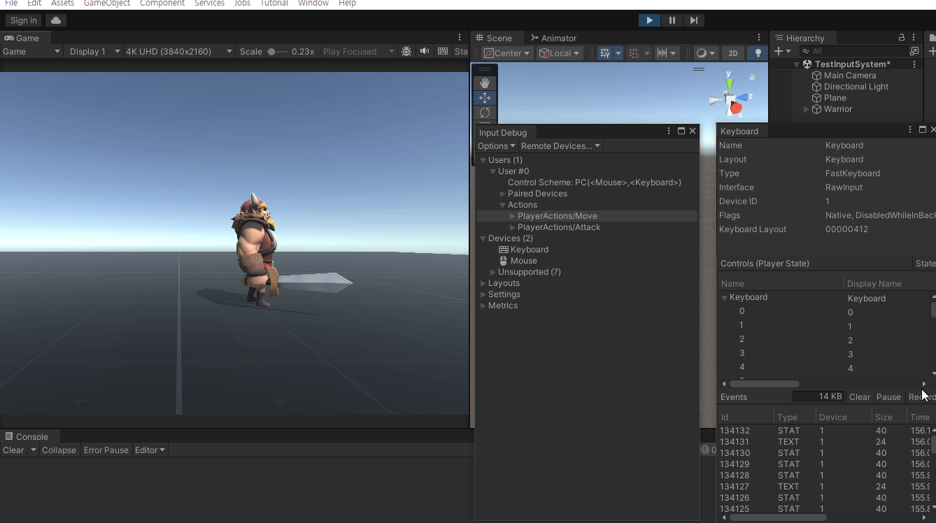This screenshot has width=936, height=523.
Task: Open Scene panel three-dot menu
Action: tap(759, 38)
